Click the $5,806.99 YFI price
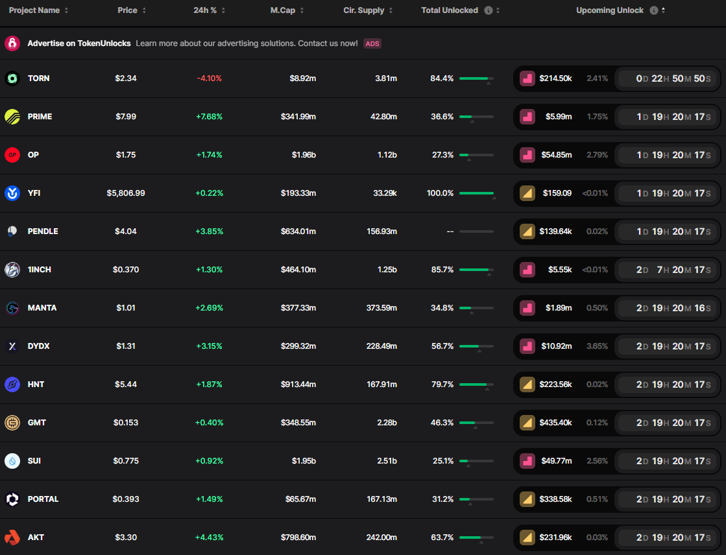This screenshot has height=555, width=726. pos(126,193)
